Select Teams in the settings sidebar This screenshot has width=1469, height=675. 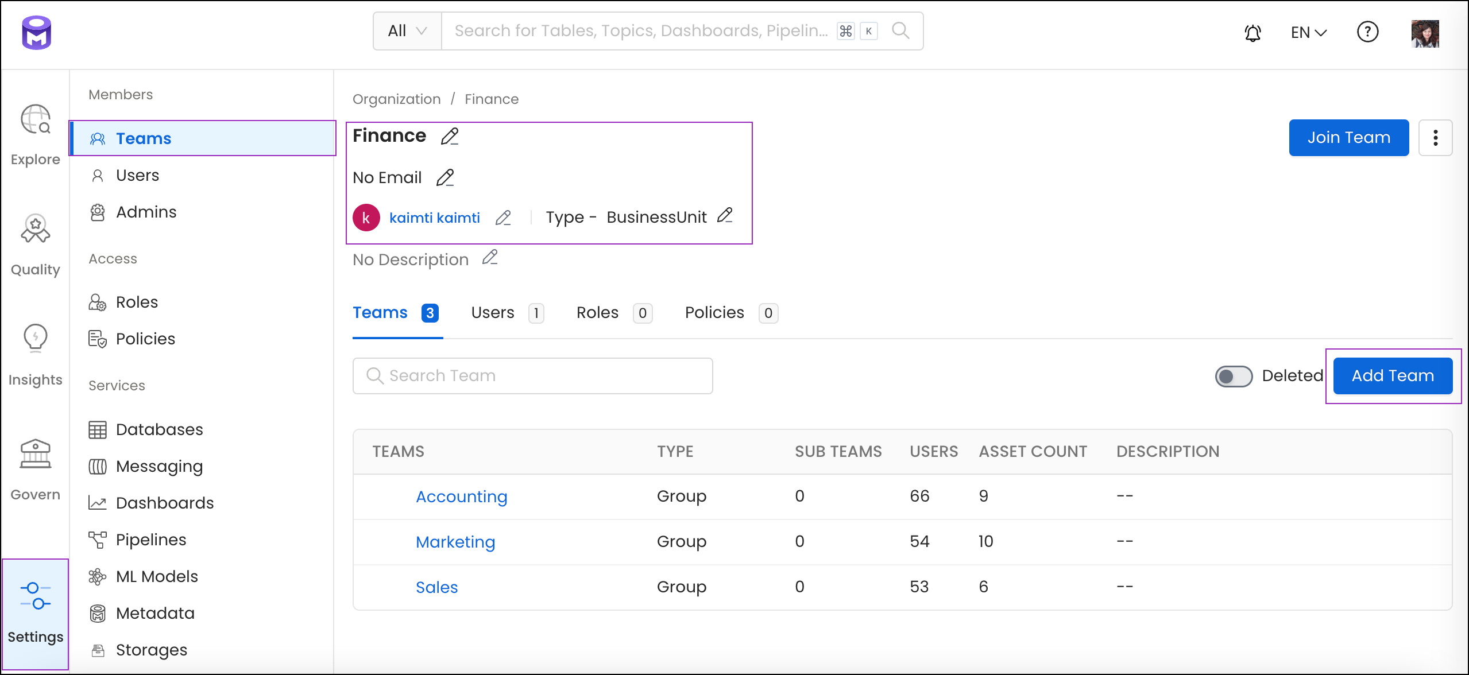click(202, 138)
